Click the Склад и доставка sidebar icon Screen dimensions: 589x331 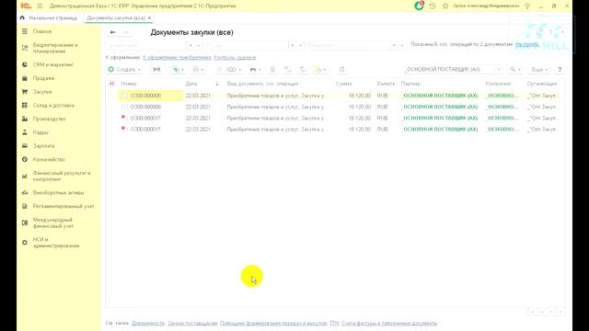tap(25, 105)
